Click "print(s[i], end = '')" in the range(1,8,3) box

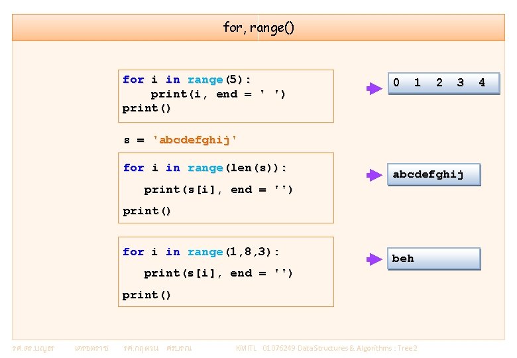[x=218, y=273]
